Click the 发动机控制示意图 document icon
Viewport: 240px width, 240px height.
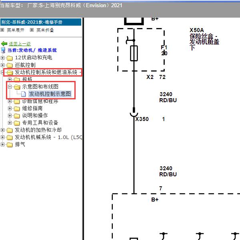pyautogui.click(x=23, y=94)
